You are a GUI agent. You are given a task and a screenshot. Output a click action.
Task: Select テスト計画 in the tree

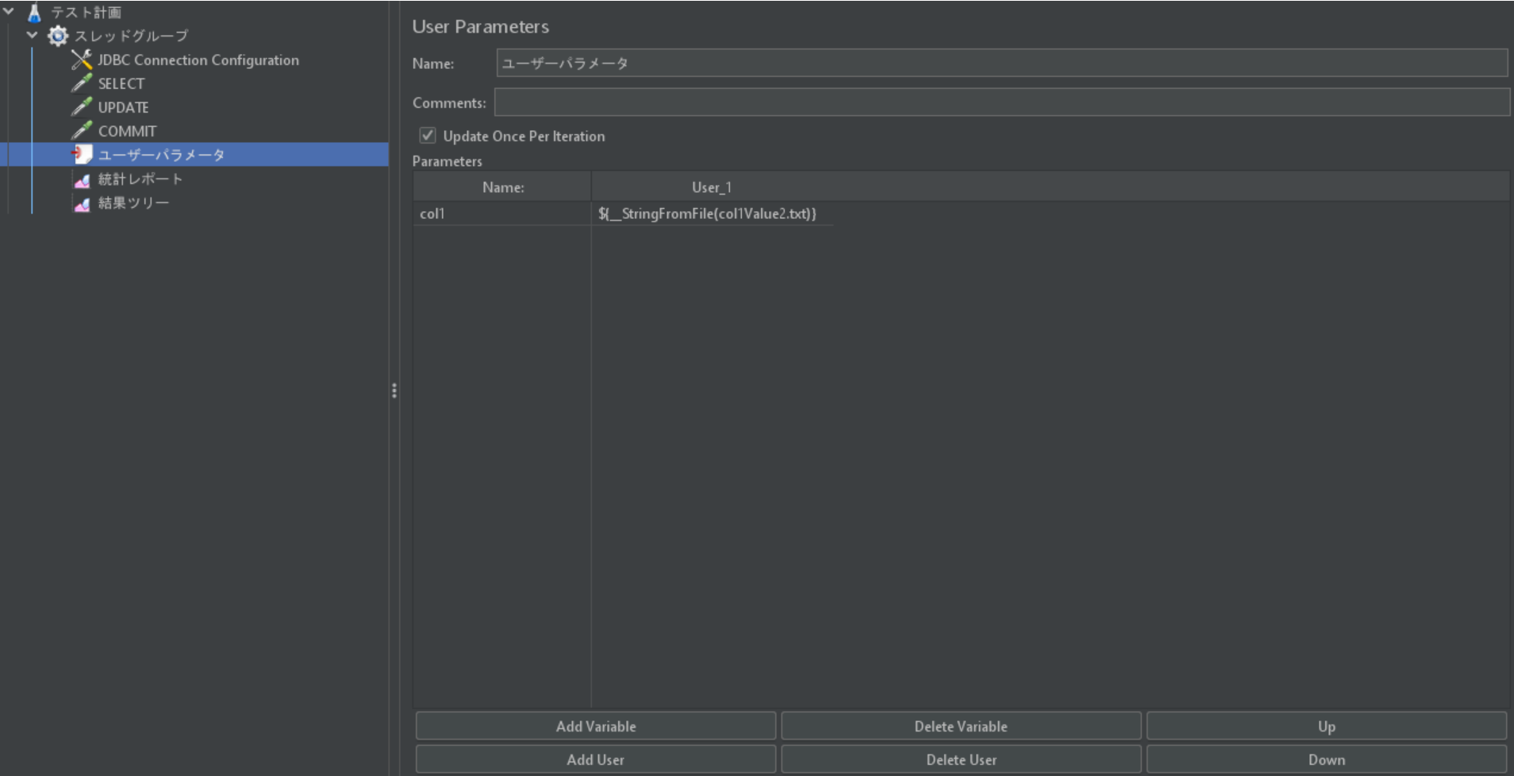(x=86, y=13)
